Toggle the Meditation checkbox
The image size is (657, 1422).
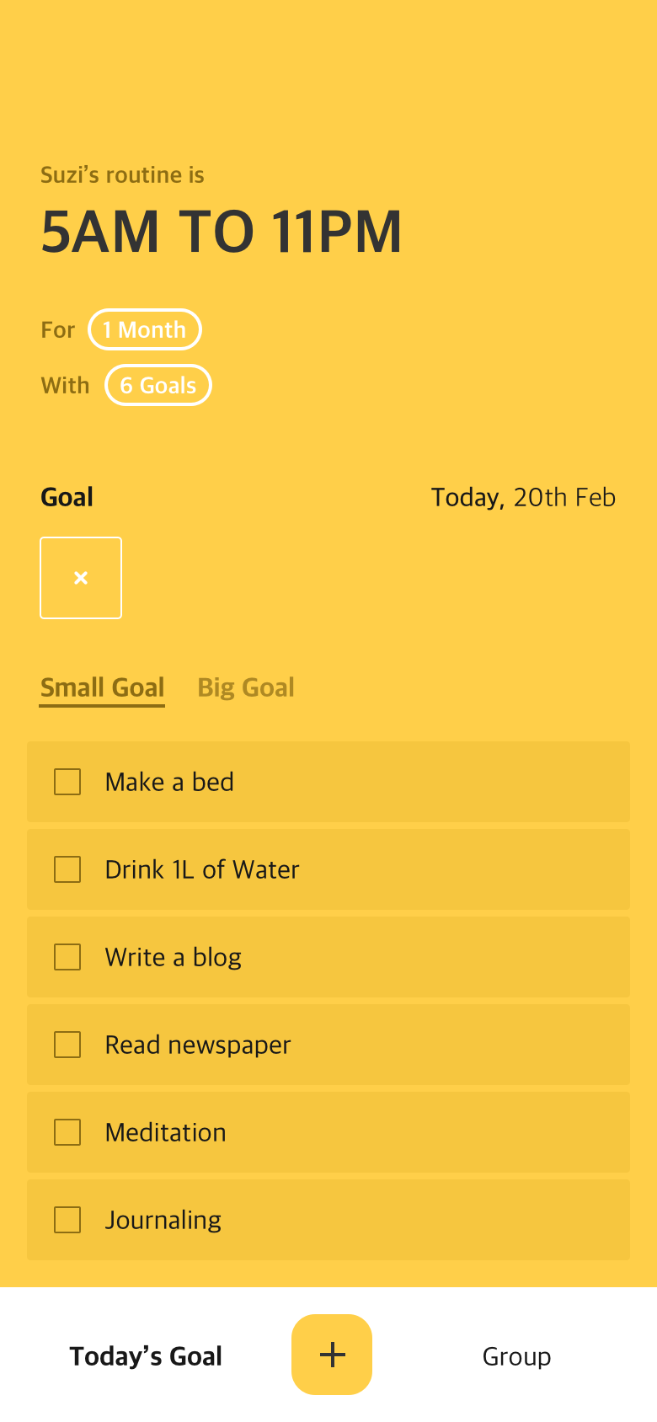click(x=67, y=1132)
